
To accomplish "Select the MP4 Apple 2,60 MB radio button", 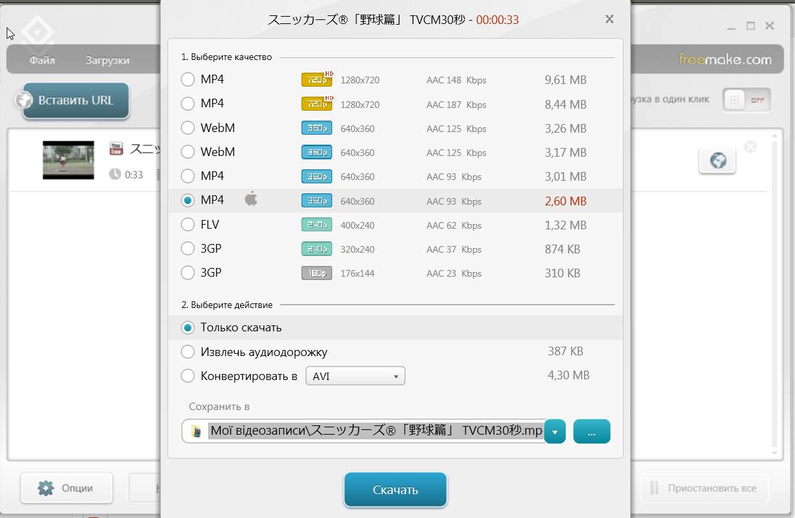I will pyautogui.click(x=187, y=200).
